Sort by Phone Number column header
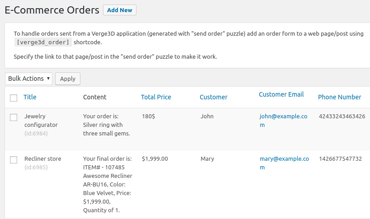 (339, 97)
